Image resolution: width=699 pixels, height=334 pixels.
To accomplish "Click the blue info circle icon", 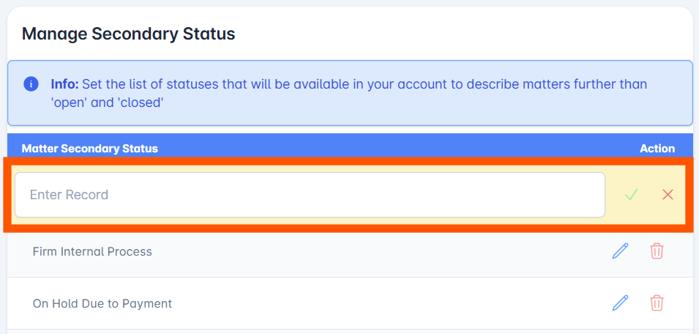I will (x=31, y=83).
